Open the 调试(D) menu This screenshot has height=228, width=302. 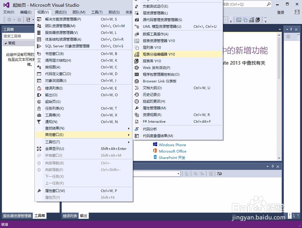click(x=61, y=12)
